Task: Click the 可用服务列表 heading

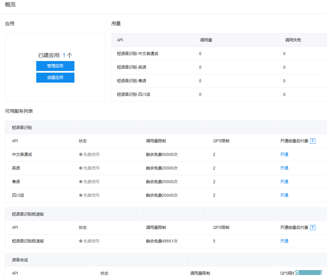Action: point(19,111)
